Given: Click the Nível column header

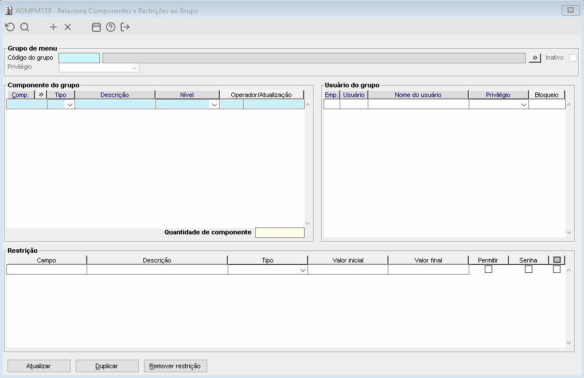Looking at the screenshot, I should tap(188, 95).
